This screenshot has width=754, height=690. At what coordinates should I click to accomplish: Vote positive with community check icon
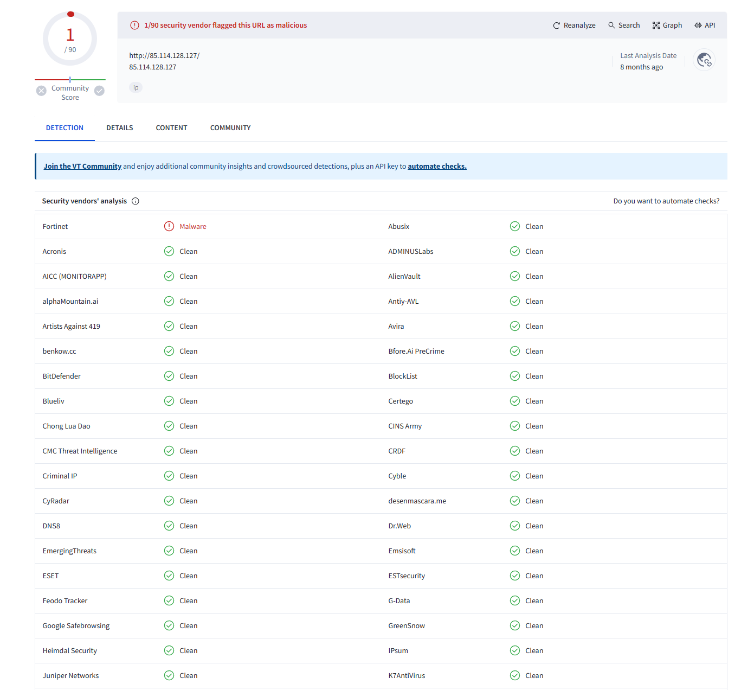coord(99,91)
